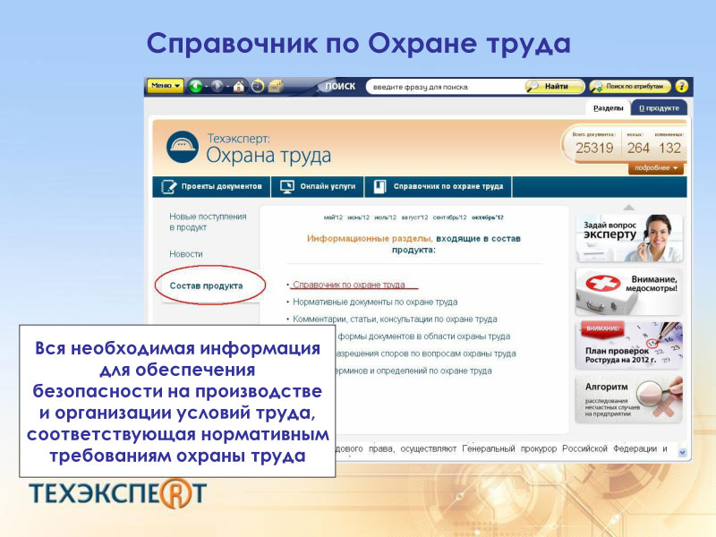Click the total documents count 25319
The image size is (716, 537).
click(x=594, y=148)
